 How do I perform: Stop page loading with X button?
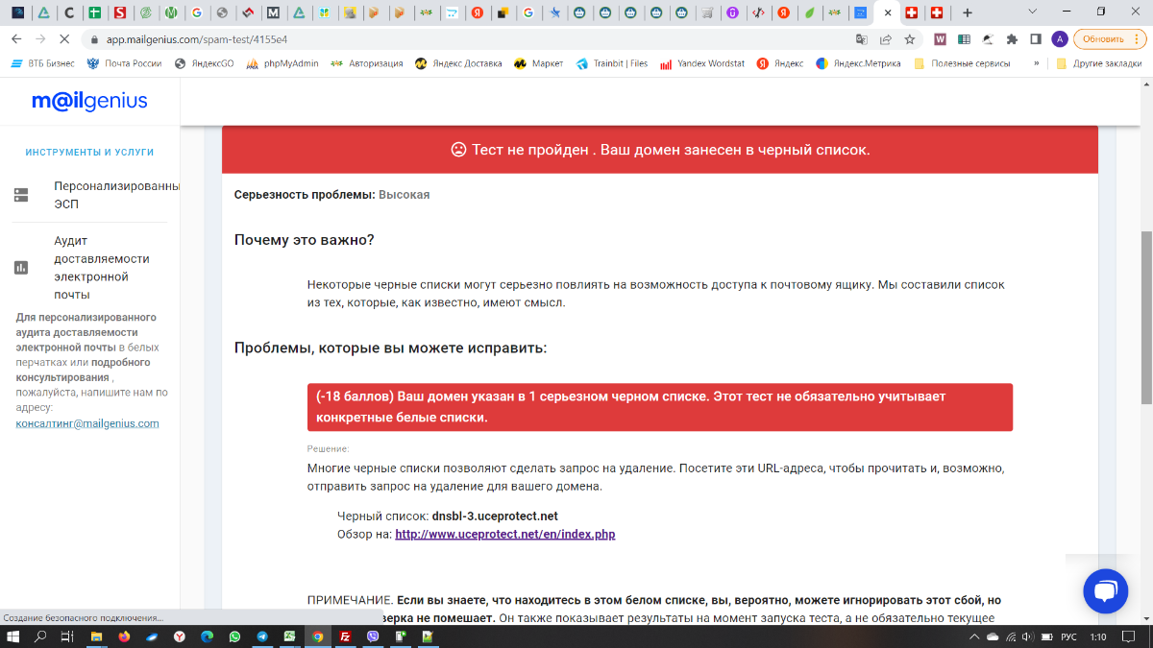64,39
